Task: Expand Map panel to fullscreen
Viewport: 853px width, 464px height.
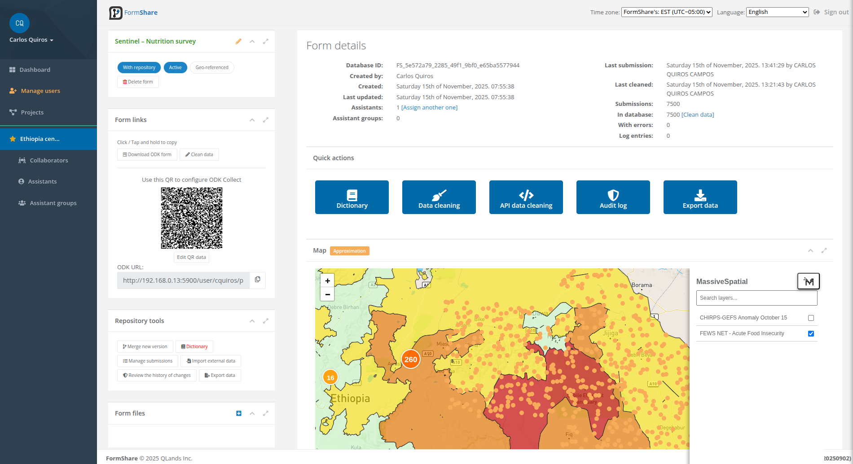Action: click(x=824, y=250)
